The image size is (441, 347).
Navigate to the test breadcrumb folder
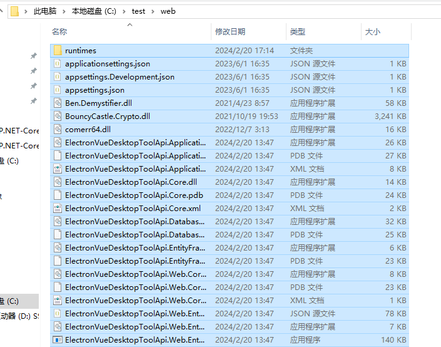138,11
